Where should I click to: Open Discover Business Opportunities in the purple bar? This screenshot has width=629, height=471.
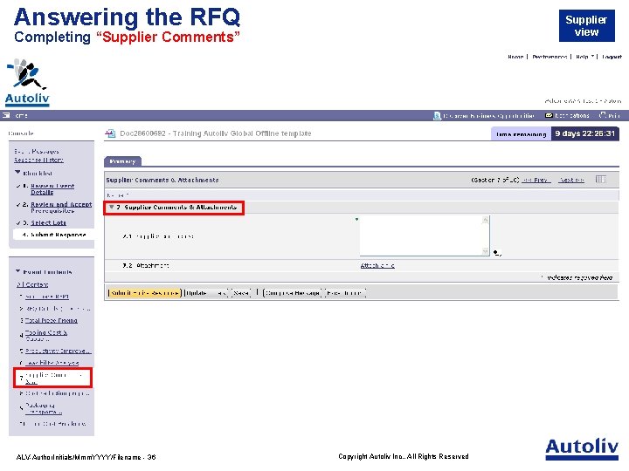pyautogui.click(x=488, y=115)
